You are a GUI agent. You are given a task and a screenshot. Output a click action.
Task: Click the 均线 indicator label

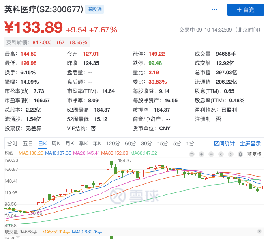(9, 153)
